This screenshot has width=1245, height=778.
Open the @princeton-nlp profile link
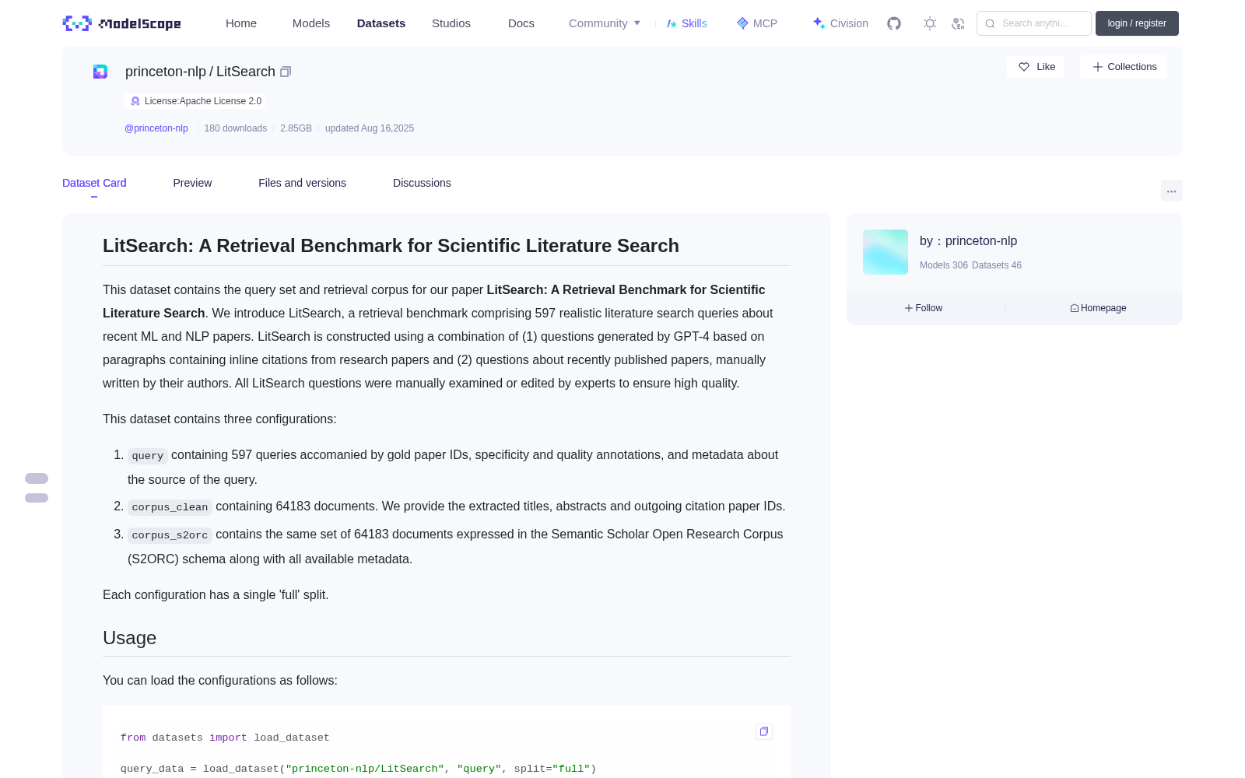(156, 128)
